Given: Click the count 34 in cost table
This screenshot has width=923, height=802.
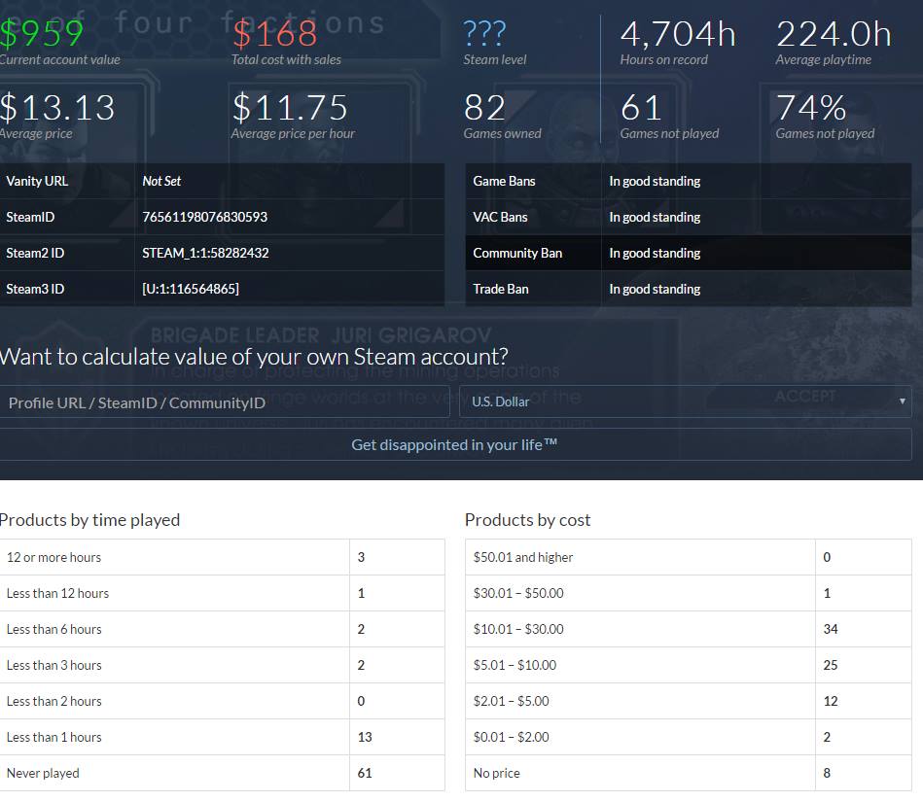Looking at the screenshot, I should coord(830,629).
